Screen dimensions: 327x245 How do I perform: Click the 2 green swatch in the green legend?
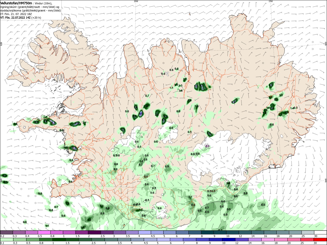point(85,240)
